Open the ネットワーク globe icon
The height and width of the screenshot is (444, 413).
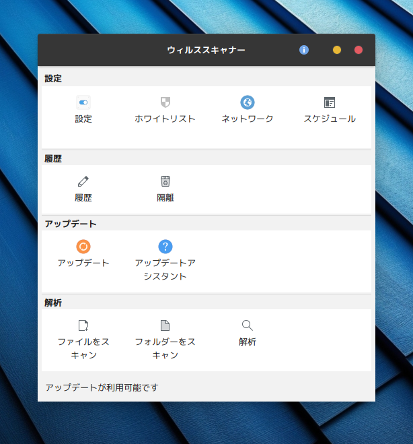(248, 102)
